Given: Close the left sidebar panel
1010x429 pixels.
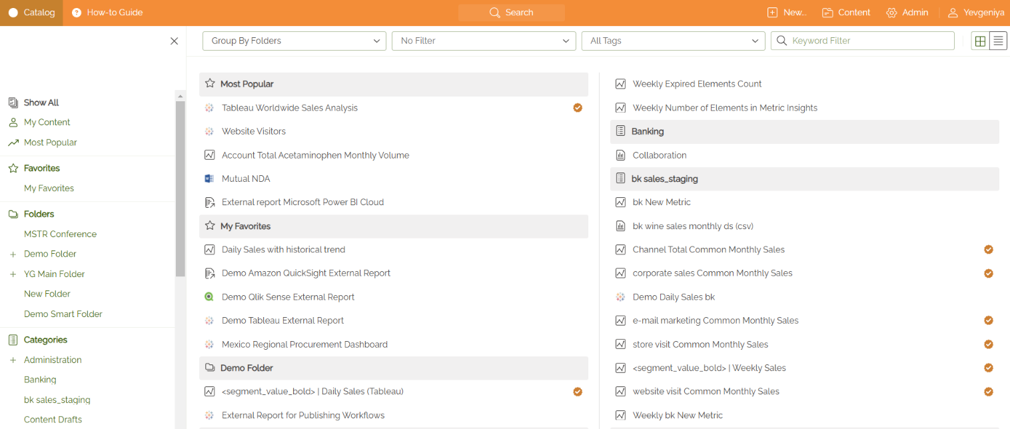Looking at the screenshot, I should tap(174, 41).
